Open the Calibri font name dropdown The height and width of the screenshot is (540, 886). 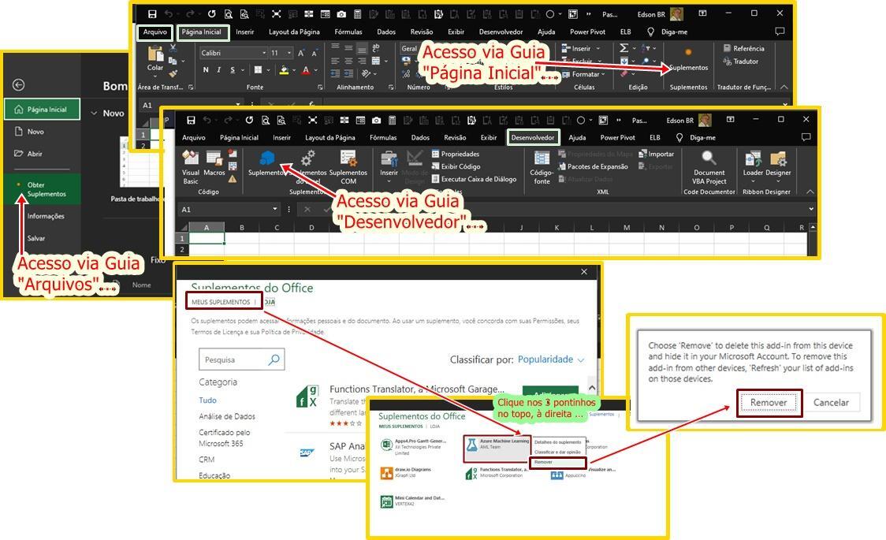264,53
